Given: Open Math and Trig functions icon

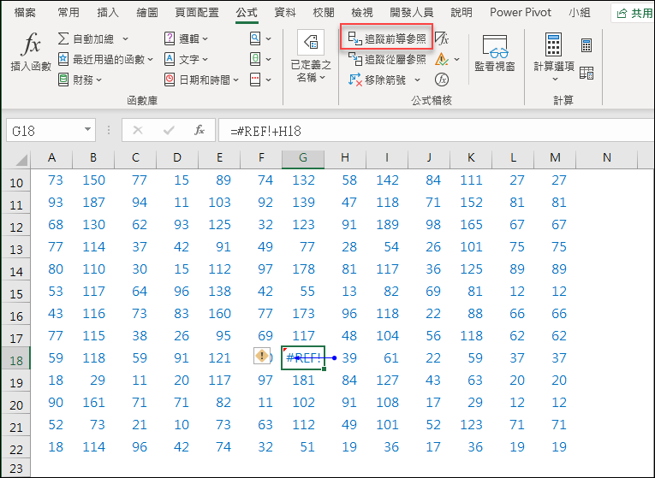Looking at the screenshot, I should coord(255,59).
